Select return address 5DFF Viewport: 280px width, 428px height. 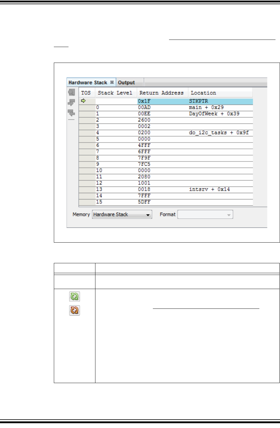pyautogui.click(x=144, y=202)
